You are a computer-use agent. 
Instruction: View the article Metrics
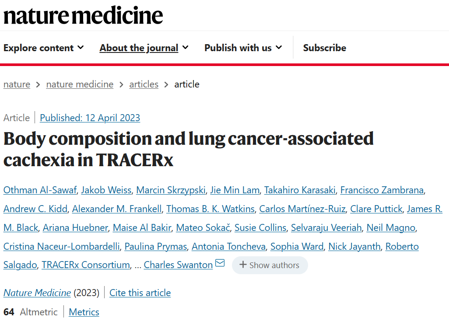coord(84,312)
